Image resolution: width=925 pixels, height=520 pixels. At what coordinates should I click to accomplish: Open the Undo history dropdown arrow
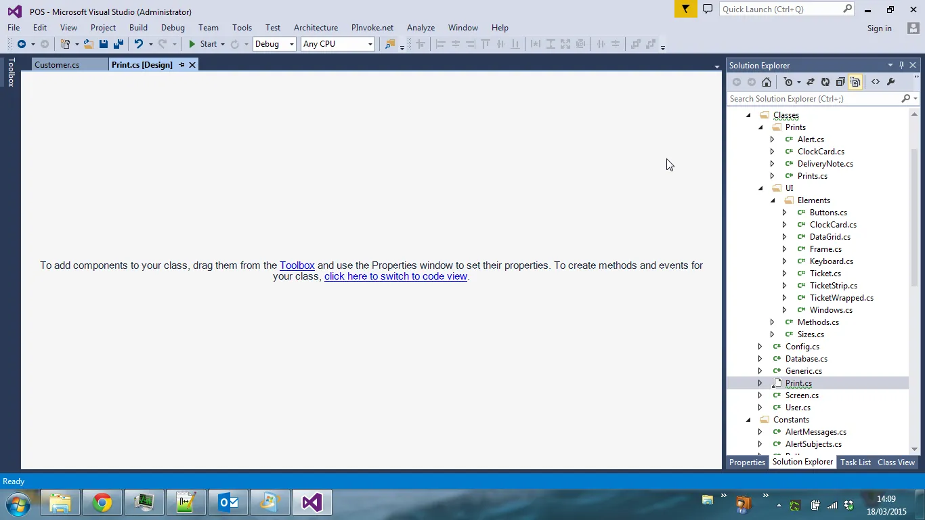point(150,44)
